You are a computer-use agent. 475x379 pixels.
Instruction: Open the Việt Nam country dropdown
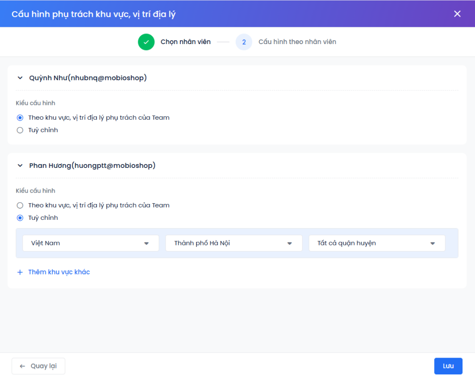tap(90, 243)
